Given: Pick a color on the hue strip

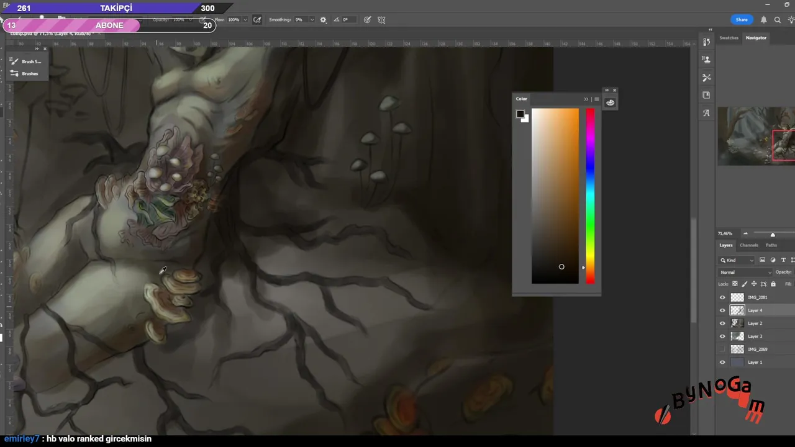Looking at the screenshot, I should 589,196.
